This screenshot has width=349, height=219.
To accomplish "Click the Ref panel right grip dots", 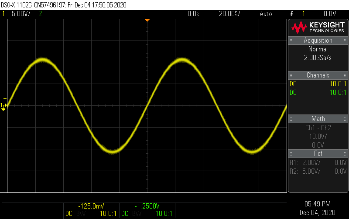I will click(345, 154).
